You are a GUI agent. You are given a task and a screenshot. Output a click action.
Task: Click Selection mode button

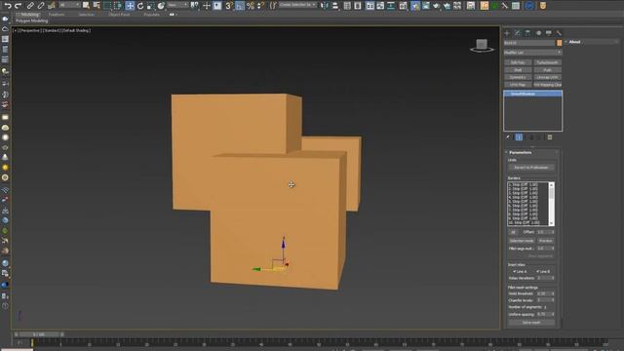pyautogui.click(x=522, y=241)
